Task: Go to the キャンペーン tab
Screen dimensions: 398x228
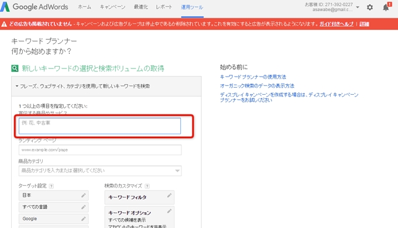Action: click(112, 7)
